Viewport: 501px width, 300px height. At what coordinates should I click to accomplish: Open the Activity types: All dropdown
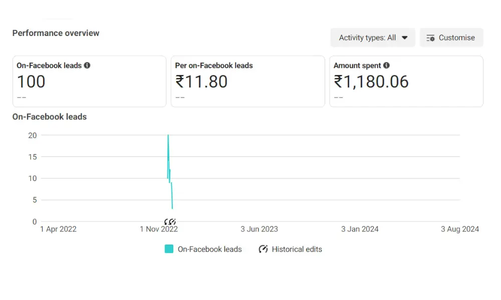coord(373,37)
